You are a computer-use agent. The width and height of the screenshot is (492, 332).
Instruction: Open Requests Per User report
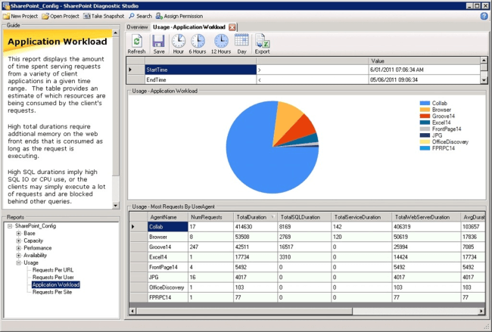(53, 277)
